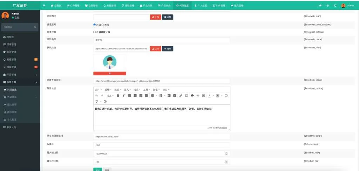Open editor help question-mark icon

point(105,101)
